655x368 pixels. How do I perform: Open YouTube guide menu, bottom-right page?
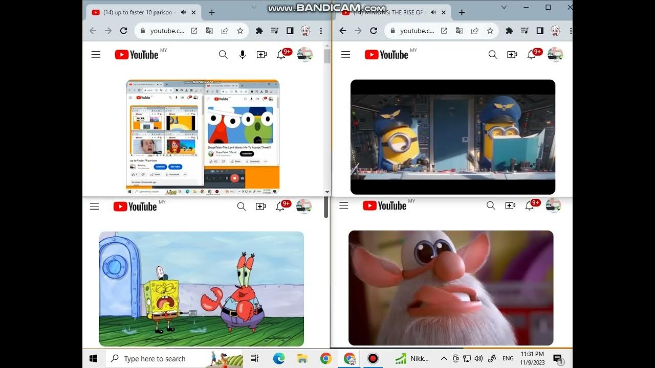tap(344, 205)
